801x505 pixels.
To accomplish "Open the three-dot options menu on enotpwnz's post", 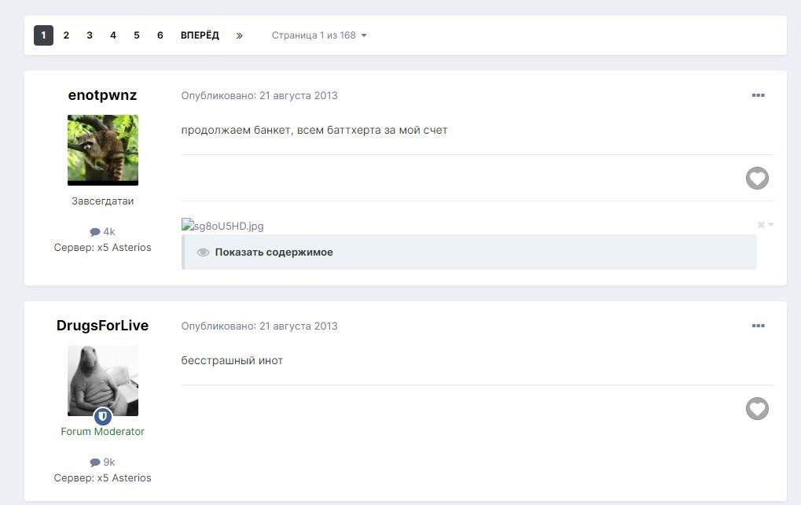I will pyautogui.click(x=758, y=95).
